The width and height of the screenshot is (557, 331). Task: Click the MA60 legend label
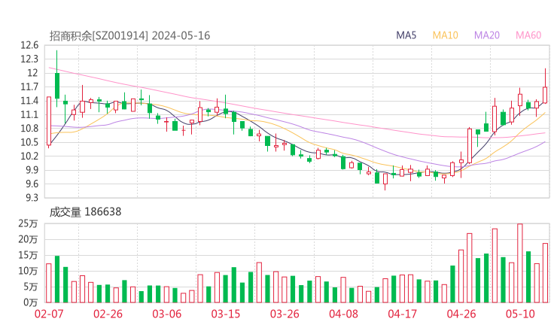528,35
